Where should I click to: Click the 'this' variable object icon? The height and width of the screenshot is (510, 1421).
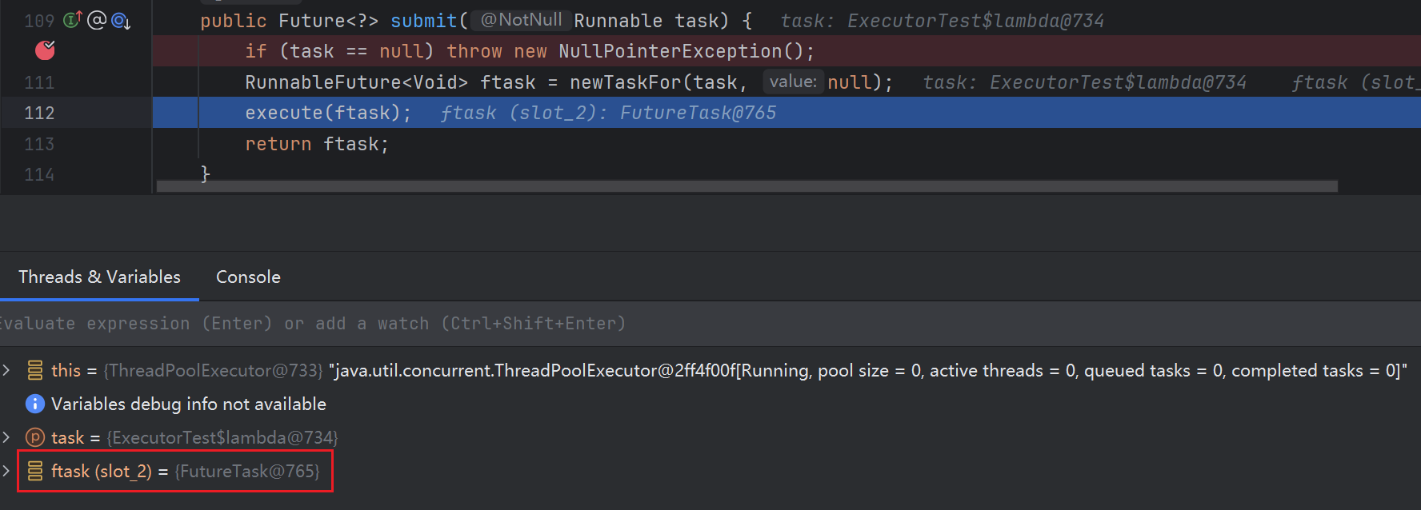pyautogui.click(x=35, y=370)
